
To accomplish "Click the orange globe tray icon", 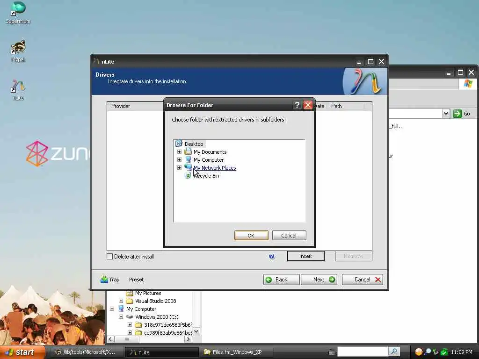I will (x=419, y=352).
